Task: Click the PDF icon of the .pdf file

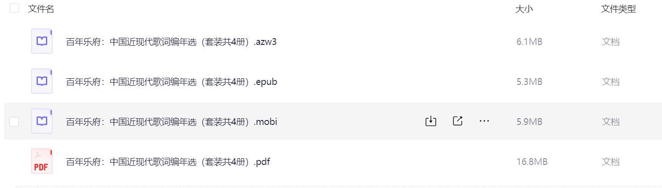Action: pos(42,161)
